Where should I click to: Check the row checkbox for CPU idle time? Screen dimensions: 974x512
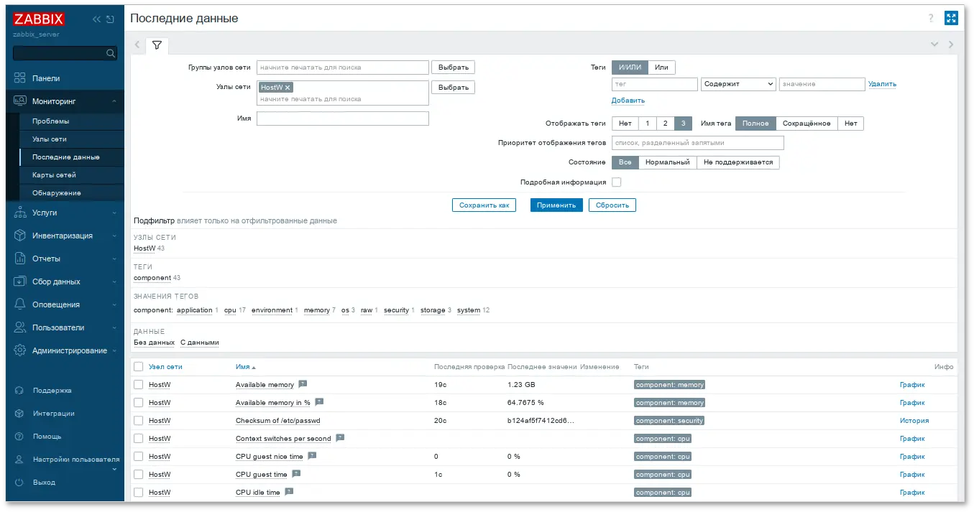[139, 492]
